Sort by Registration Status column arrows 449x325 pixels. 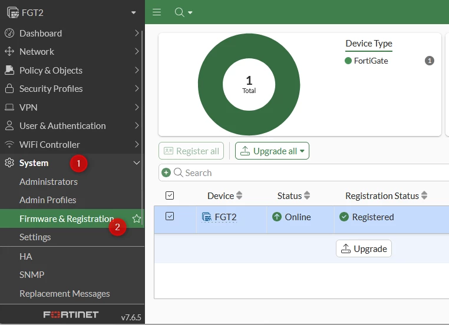(x=424, y=195)
